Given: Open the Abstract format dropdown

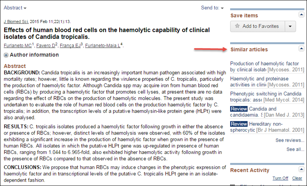Looking at the screenshot, I should point(15,8).
